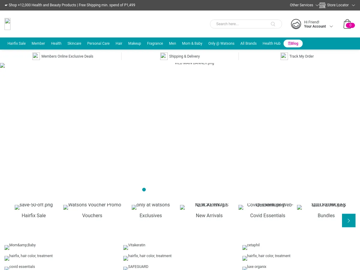Click the Store Locator shop icon
Viewport: 360px width, 270px height.
(322, 5)
